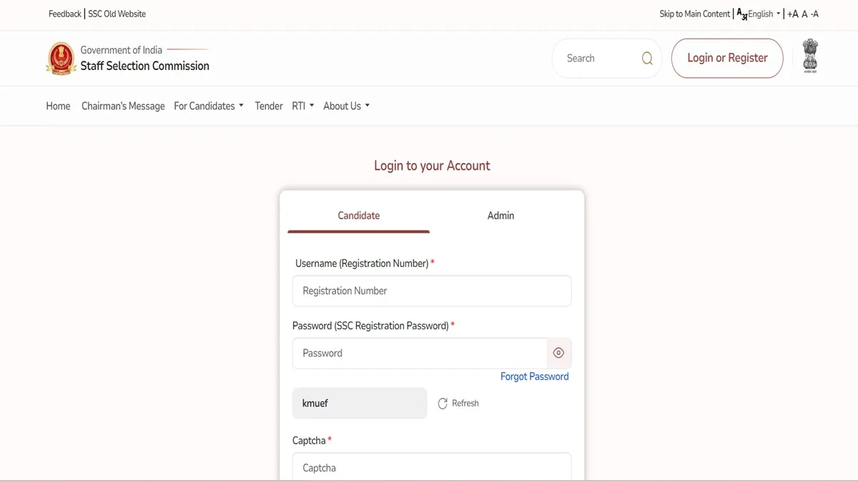The height and width of the screenshot is (482, 858).
Task: Reset font size with the plain A
Action: point(804,14)
